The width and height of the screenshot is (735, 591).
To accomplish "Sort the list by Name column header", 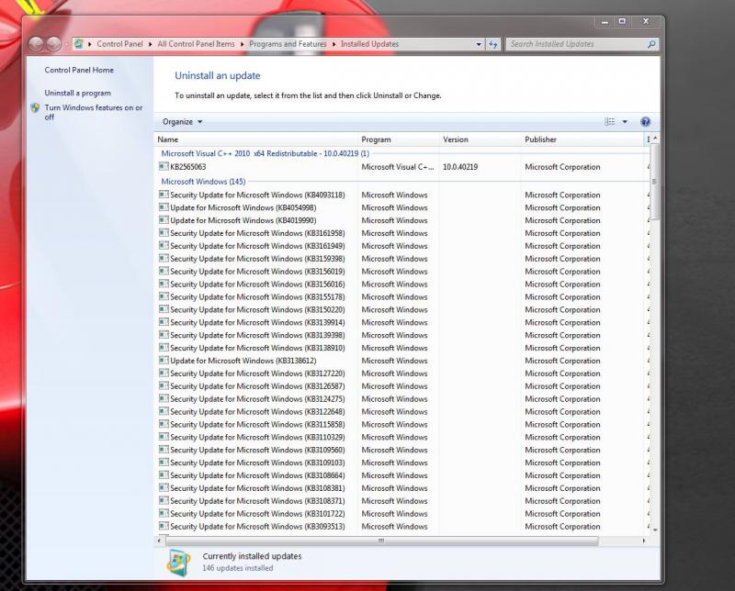I will pos(168,139).
